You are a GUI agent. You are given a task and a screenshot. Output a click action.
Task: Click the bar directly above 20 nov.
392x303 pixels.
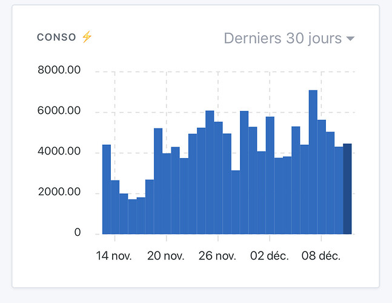pos(167,194)
